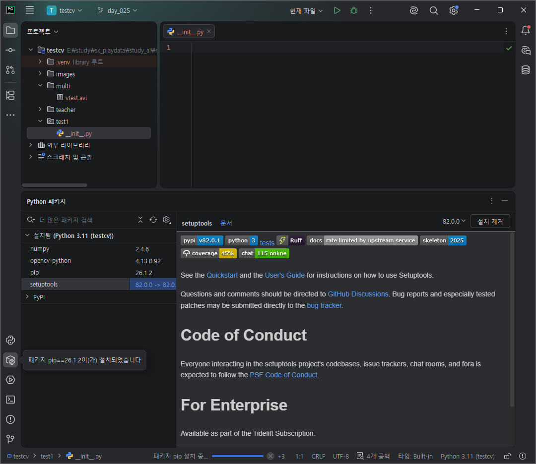Image resolution: width=536 pixels, height=464 pixels.
Task: Open the setuptools documentation link
Action: pos(226,223)
